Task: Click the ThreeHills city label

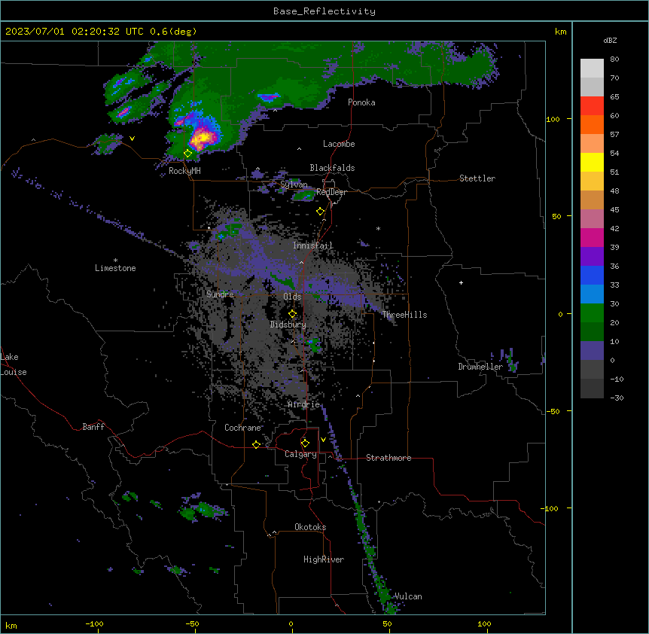Action: coord(404,315)
